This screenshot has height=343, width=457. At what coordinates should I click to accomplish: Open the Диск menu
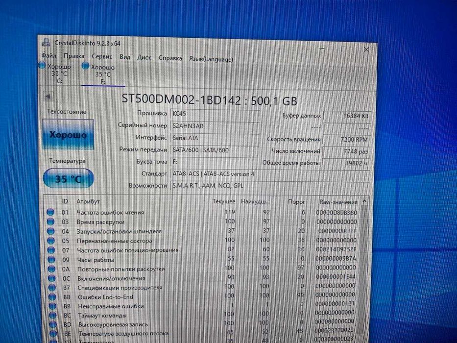click(x=144, y=57)
